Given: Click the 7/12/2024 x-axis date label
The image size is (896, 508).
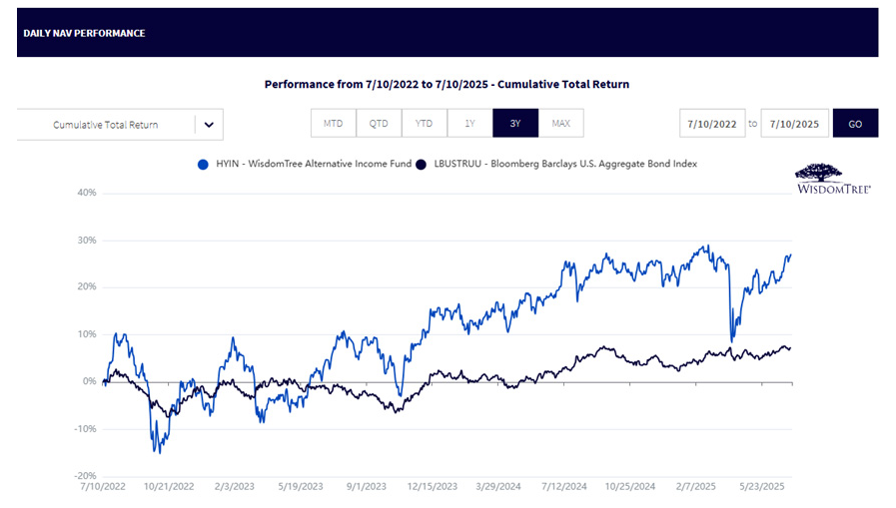Looking at the screenshot, I should pos(564,487).
